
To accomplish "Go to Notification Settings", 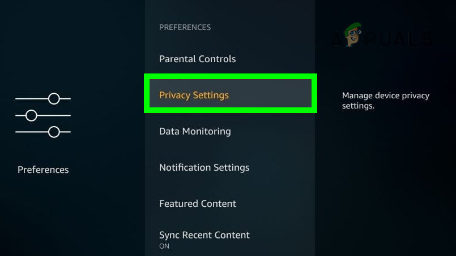I will coord(204,167).
